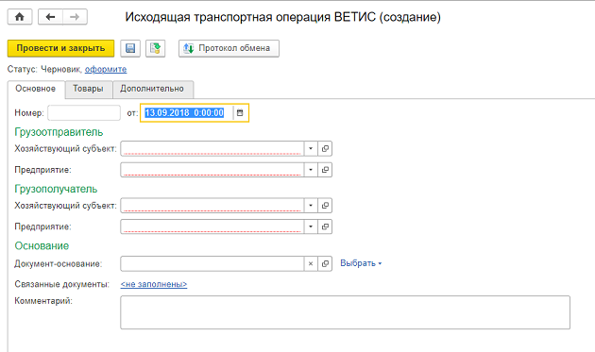Click into the Комментарий text area
This screenshot has width=595, height=352.
[x=345, y=312]
